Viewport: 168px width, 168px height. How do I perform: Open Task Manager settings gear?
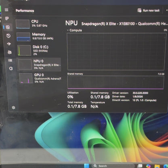13,107
